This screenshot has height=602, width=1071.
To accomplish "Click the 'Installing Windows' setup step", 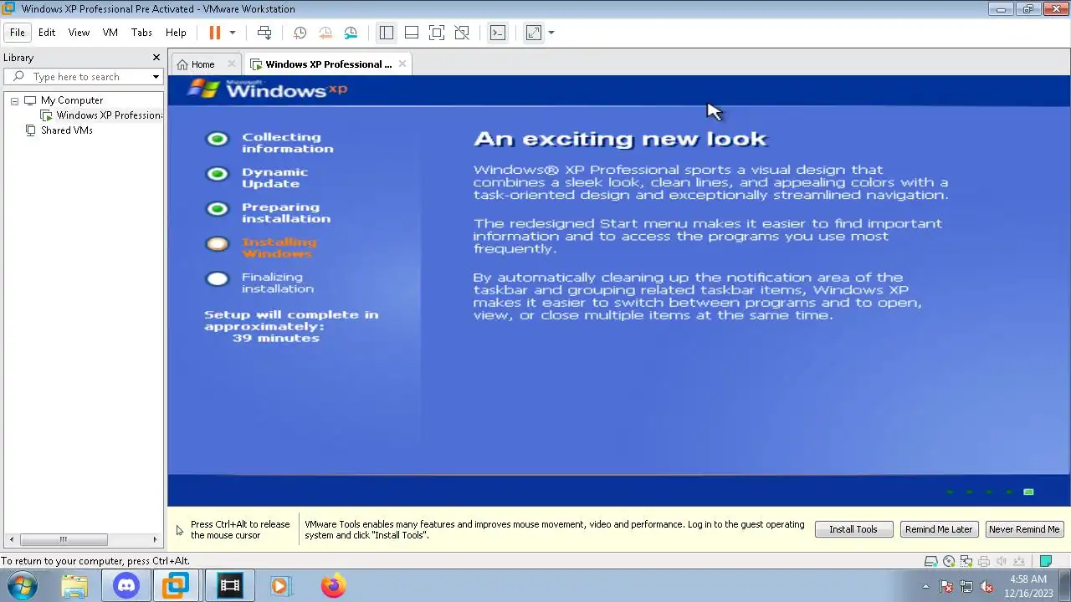I will 279,247.
